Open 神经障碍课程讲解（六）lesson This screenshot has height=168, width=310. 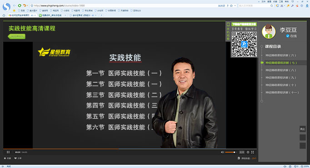coord(280,55)
